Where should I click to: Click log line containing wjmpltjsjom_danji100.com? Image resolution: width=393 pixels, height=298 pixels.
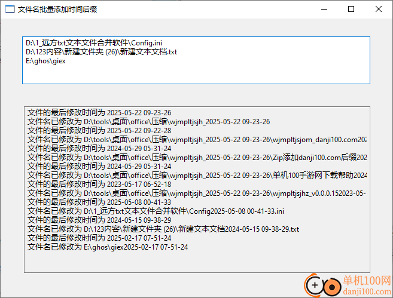[x=197, y=139]
